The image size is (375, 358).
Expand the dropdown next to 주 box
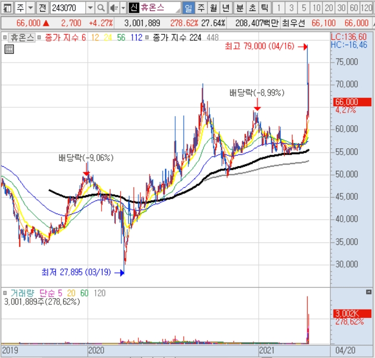[x=31, y=8]
